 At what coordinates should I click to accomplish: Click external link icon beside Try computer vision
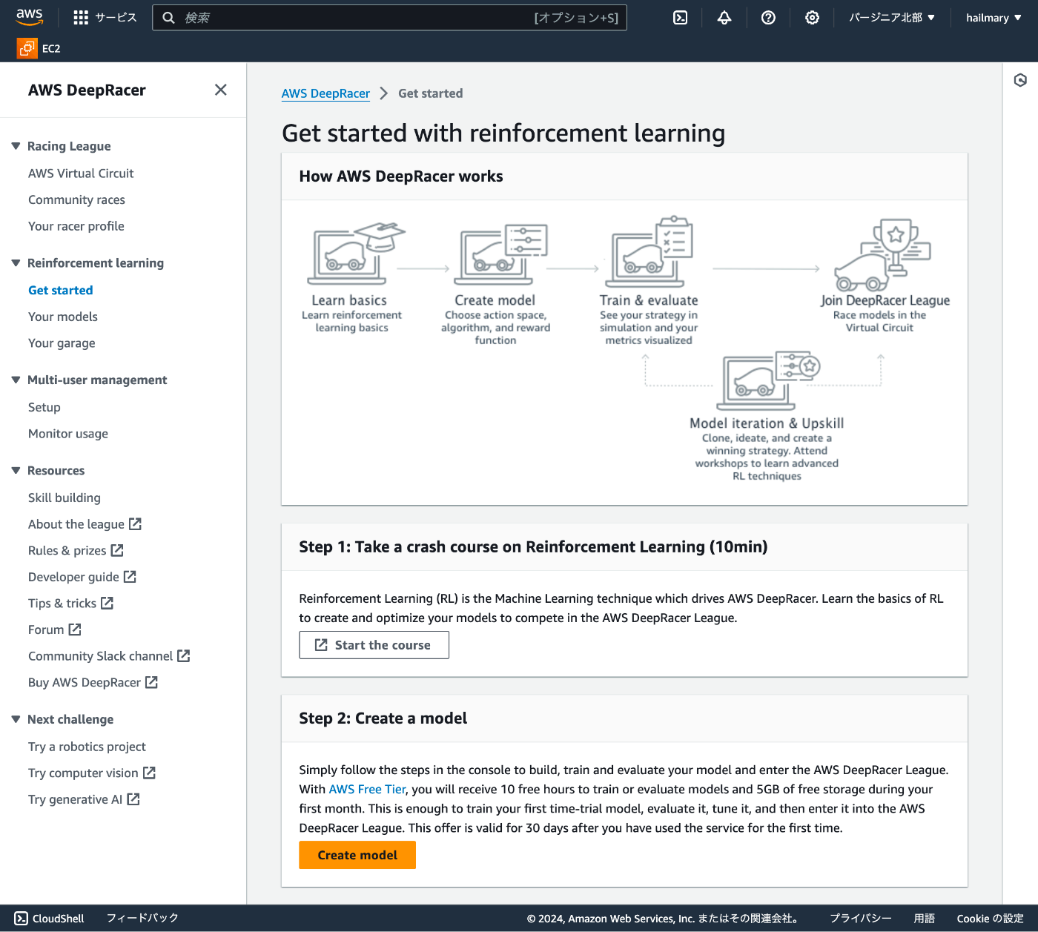[149, 773]
